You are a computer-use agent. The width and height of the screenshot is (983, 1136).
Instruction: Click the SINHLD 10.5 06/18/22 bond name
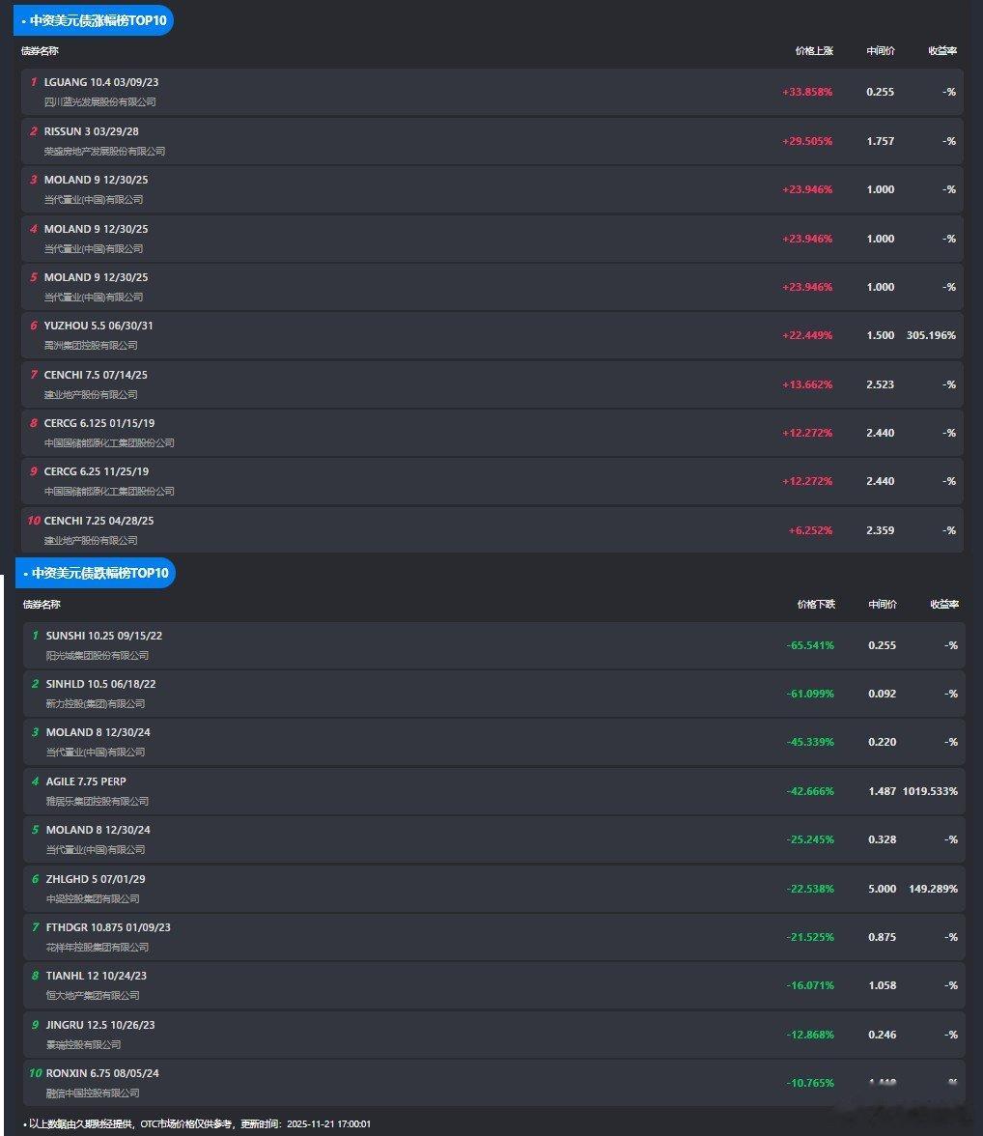pyautogui.click(x=100, y=684)
